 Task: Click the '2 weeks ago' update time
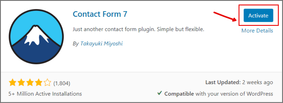click(x=258, y=83)
